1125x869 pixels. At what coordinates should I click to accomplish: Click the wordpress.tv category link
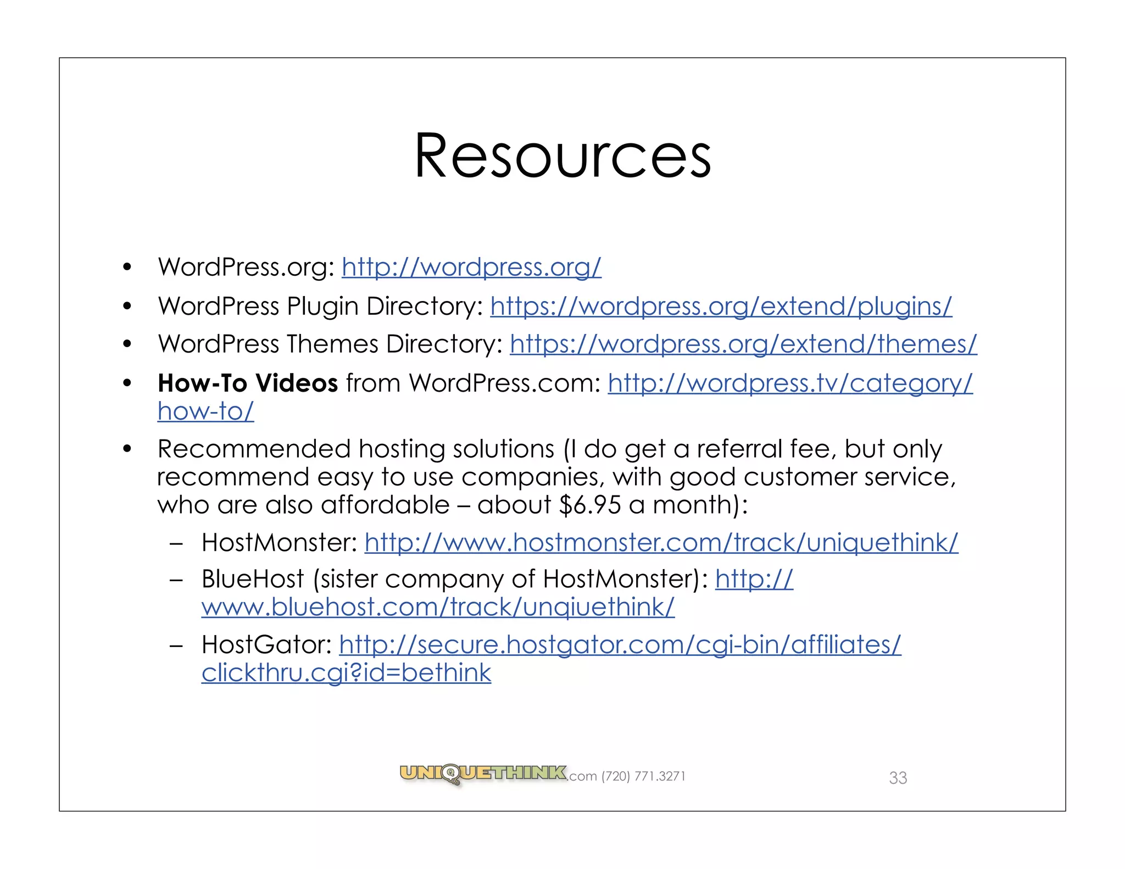(x=789, y=383)
